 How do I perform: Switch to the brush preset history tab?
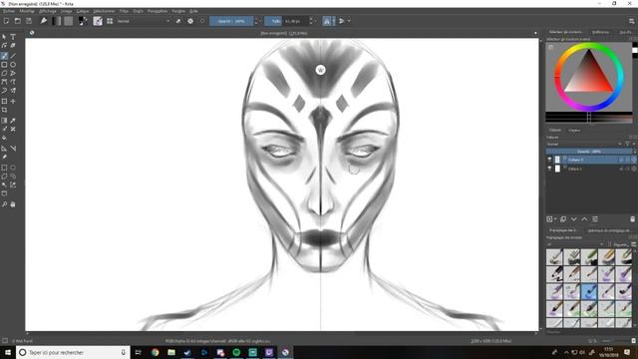click(609, 230)
